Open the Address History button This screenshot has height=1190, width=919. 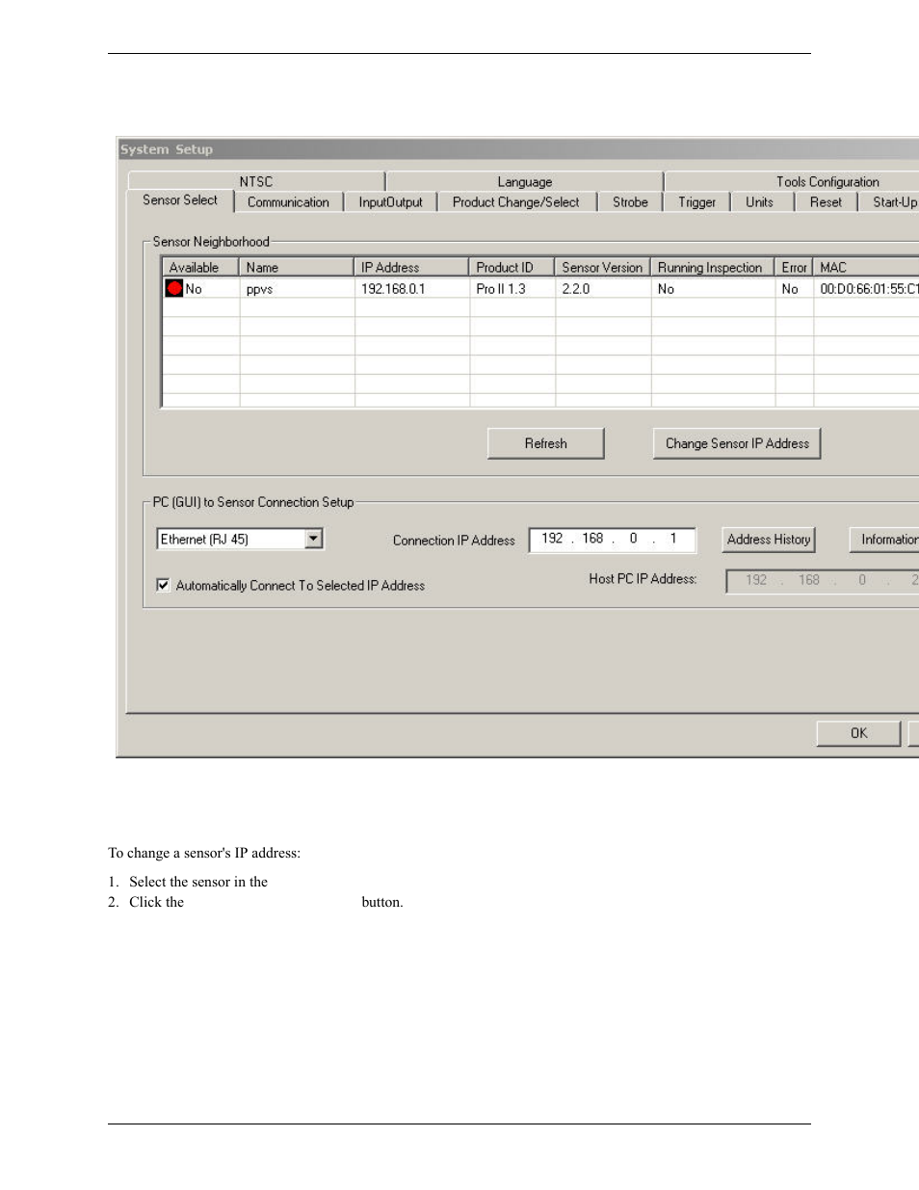point(769,540)
